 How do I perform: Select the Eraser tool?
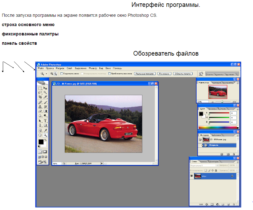pyautogui.click(x=40, y=111)
